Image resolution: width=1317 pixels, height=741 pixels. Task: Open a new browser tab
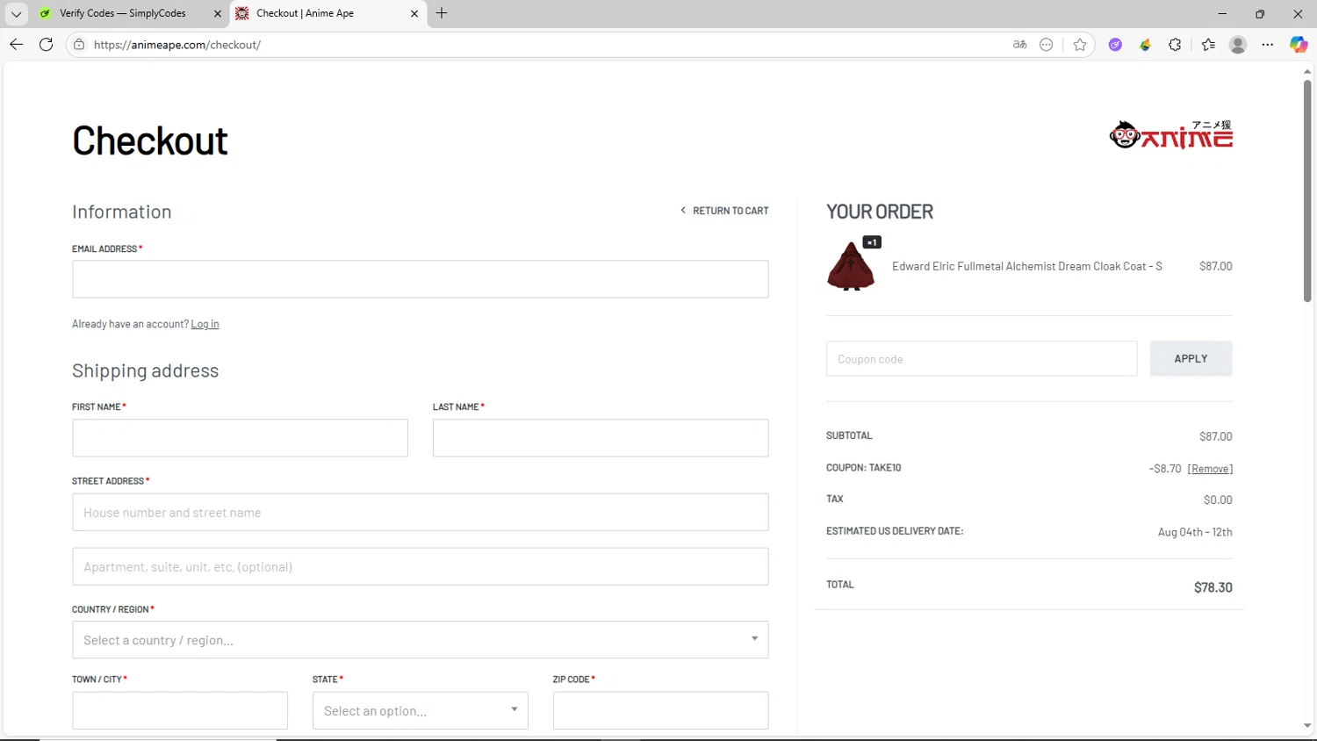(x=442, y=13)
